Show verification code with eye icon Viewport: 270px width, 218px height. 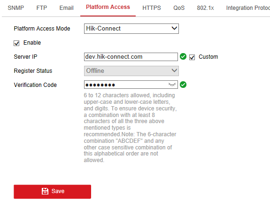172,85
